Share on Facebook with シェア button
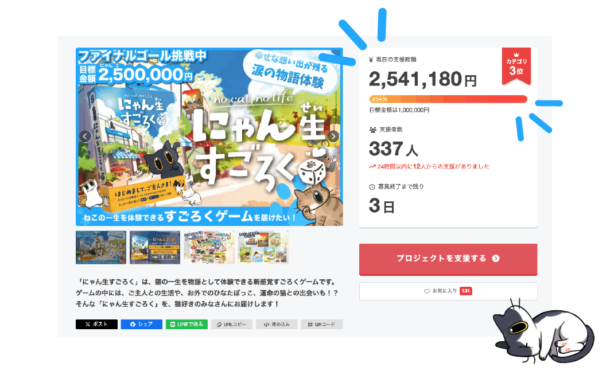Viewport: 610px width, 390px height. [x=141, y=324]
